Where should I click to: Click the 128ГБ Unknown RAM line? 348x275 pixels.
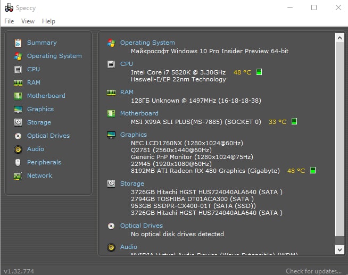point(196,101)
